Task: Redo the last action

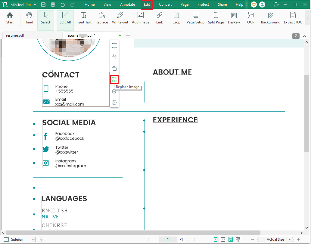Action: (72, 5)
